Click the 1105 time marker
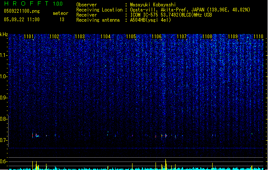Viewport: 268px width, 170px height. point(131,37)
